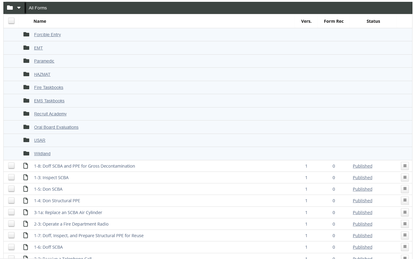Click document icon for 1-4: Don Structural PPE
This screenshot has width=414, height=259.
[x=26, y=200]
